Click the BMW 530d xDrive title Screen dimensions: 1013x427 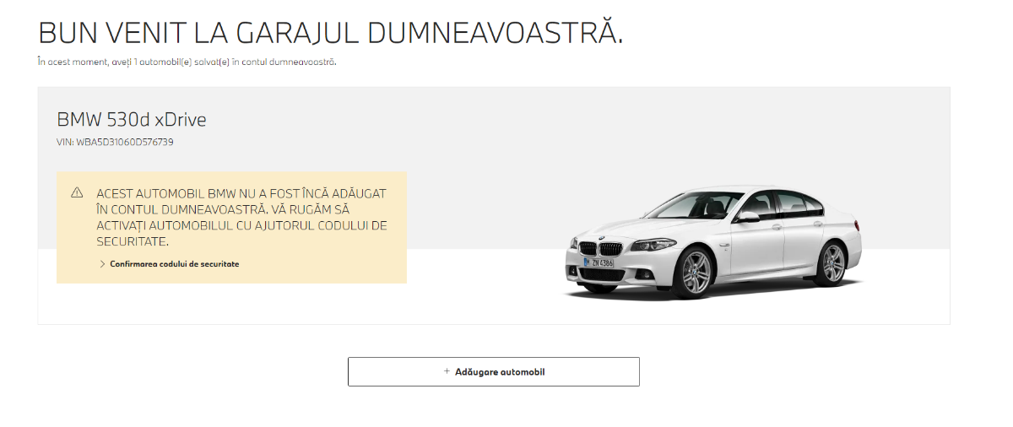132,120
